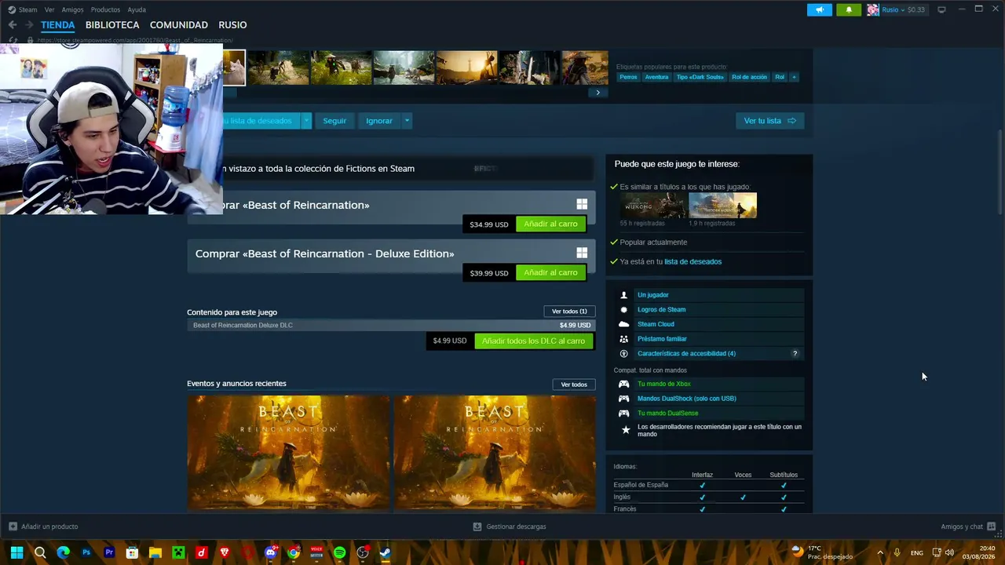Launch Microsoft Edge from taskbar

coord(64,552)
